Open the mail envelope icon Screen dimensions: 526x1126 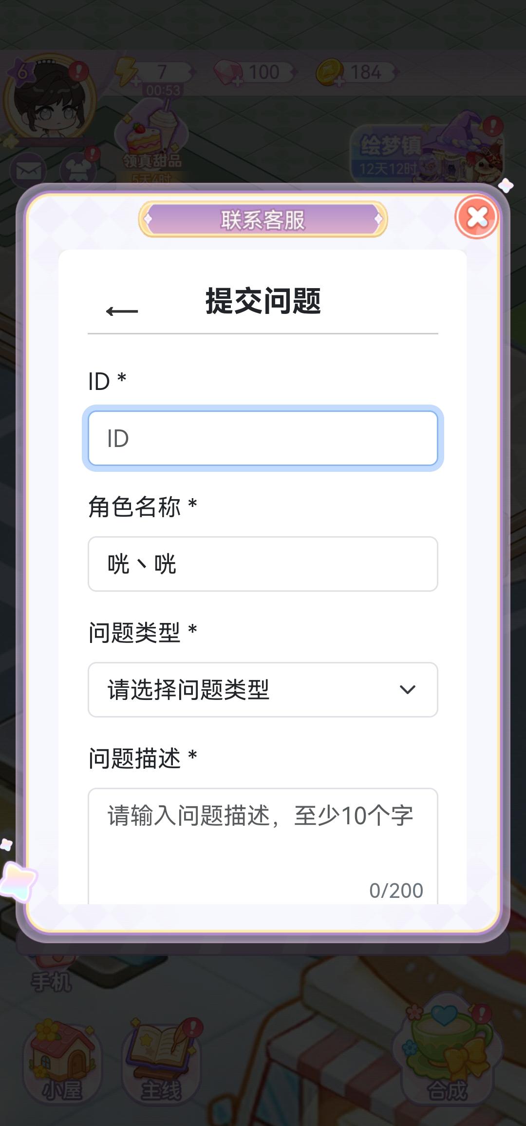(28, 171)
